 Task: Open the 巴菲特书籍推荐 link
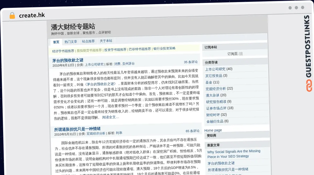tap(140, 49)
